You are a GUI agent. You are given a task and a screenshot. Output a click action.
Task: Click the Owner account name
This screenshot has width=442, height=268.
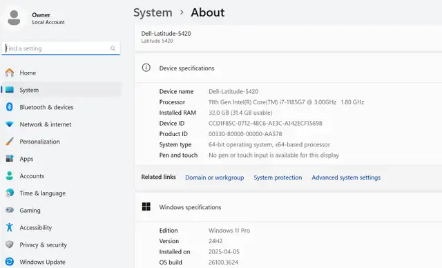click(x=41, y=15)
